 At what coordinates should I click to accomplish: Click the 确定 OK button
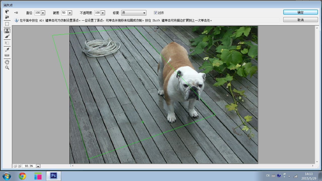point(300,12)
